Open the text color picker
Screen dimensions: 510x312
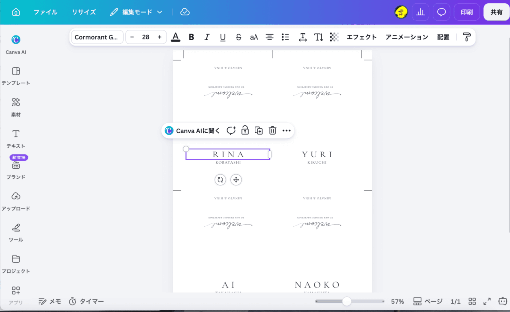(x=176, y=37)
